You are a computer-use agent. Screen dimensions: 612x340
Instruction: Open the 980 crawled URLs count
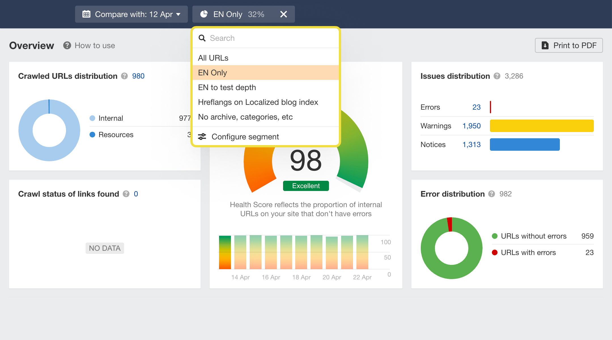[138, 76]
